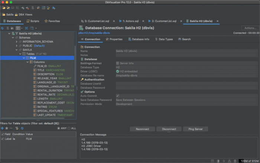Viewport: 260px width, 163px height.
Task: Click the connection Name field
Action: (187, 51)
